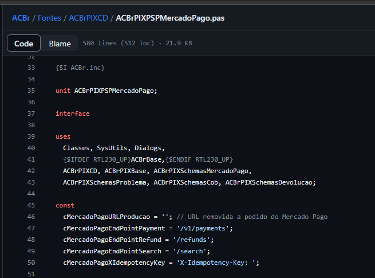Switch to the Blame tab

60,44
